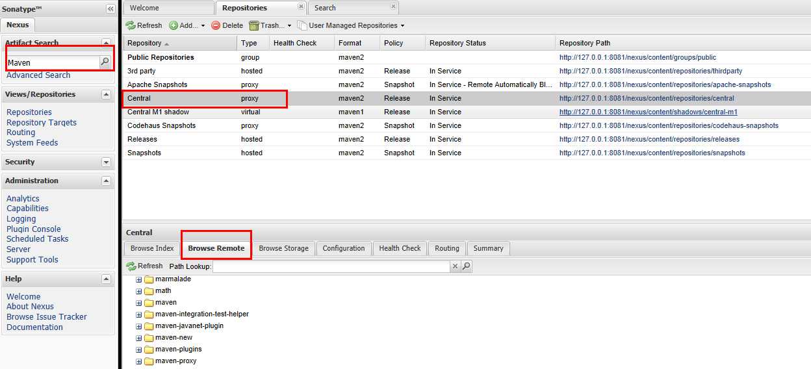This screenshot has width=811, height=369.
Task: Open the Documentation link
Action: coord(35,327)
